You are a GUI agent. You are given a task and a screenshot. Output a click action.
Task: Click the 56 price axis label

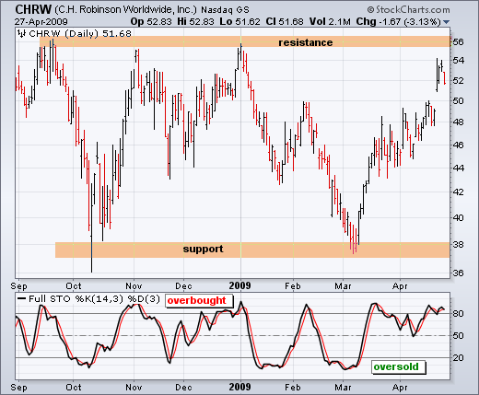coord(458,42)
